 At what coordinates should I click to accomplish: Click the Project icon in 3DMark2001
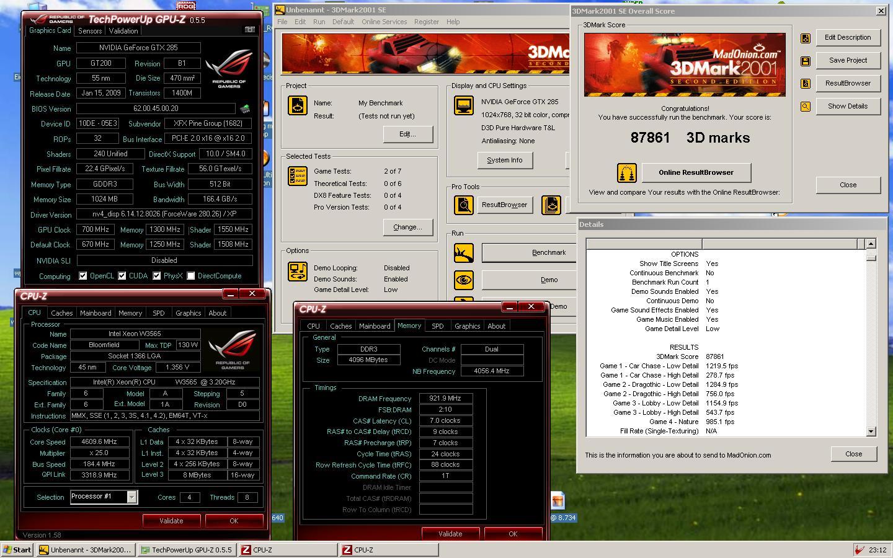click(298, 105)
